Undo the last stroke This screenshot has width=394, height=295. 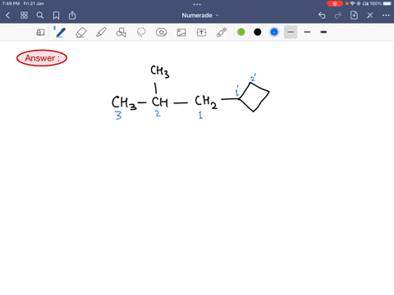point(322,16)
